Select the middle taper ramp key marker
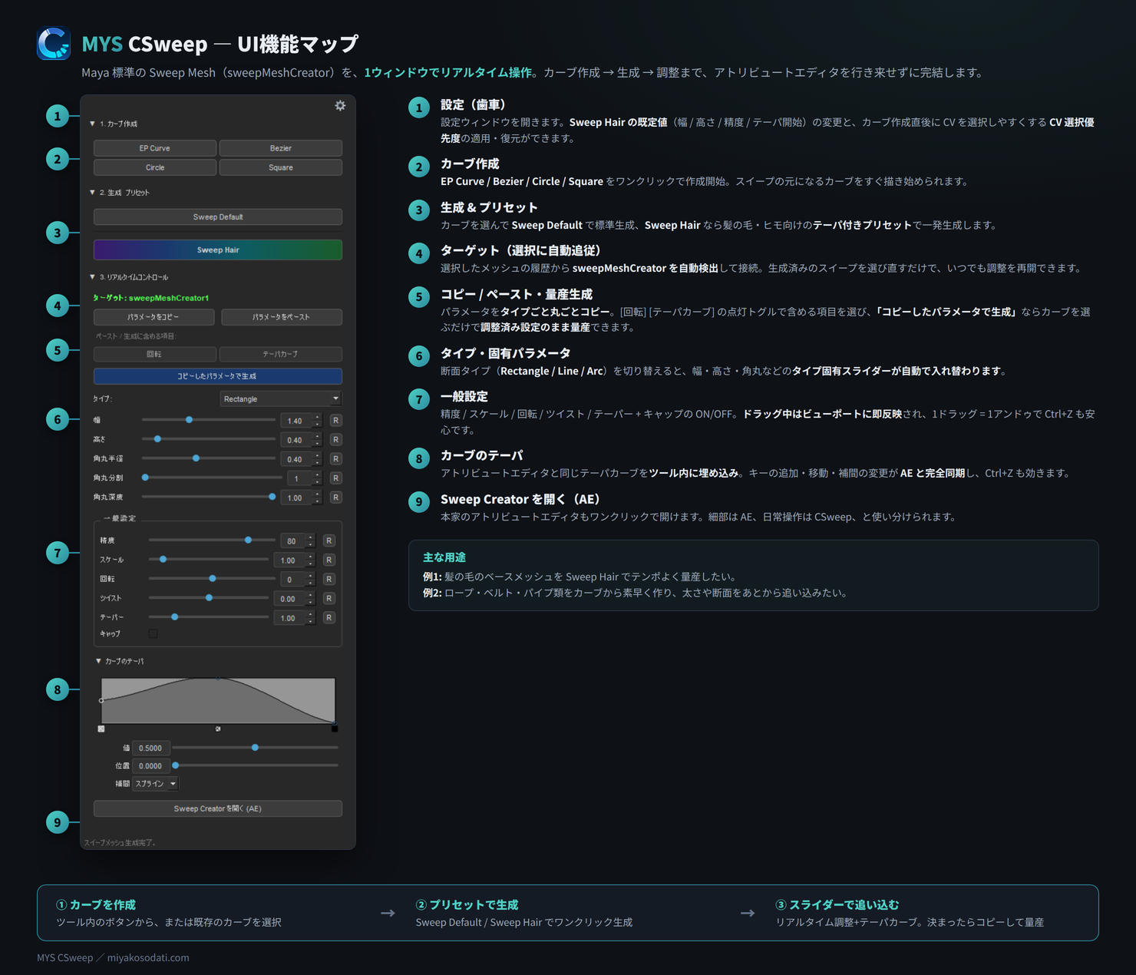This screenshot has width=1136, height=975. click(x=218, y=729)
